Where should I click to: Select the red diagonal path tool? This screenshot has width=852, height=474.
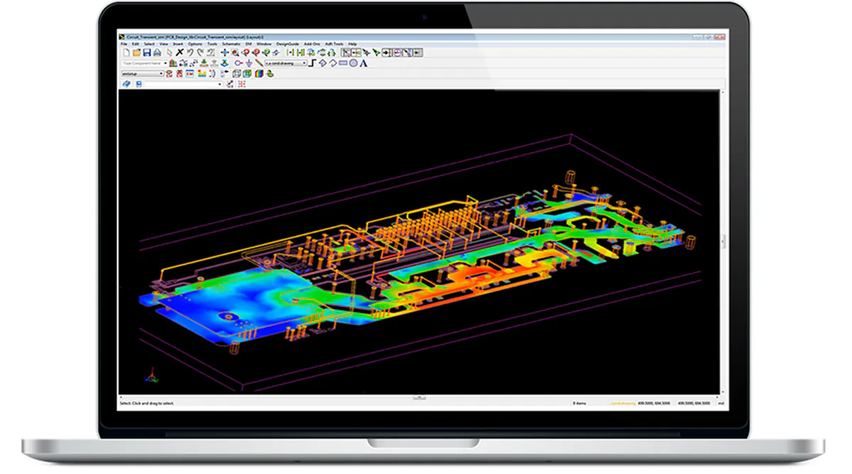[x=258, y=63]
